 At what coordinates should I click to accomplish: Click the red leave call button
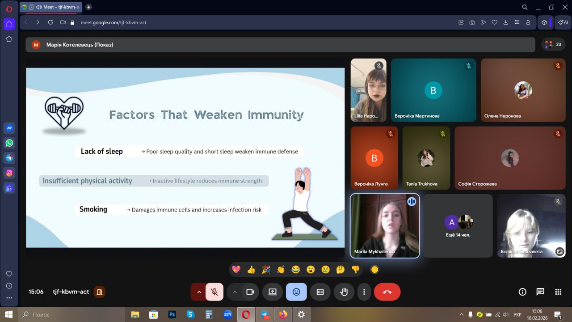point(387,292)
